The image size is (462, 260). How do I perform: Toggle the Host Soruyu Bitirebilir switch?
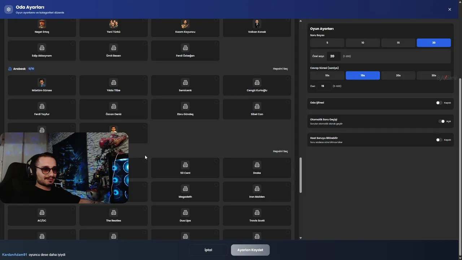click(439, 140)
